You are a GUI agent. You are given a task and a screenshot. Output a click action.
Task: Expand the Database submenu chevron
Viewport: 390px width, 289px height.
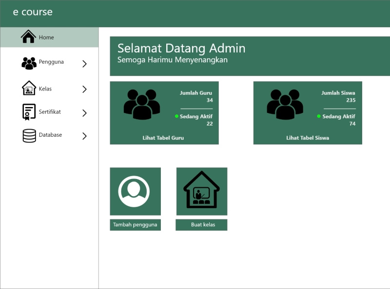84,136
